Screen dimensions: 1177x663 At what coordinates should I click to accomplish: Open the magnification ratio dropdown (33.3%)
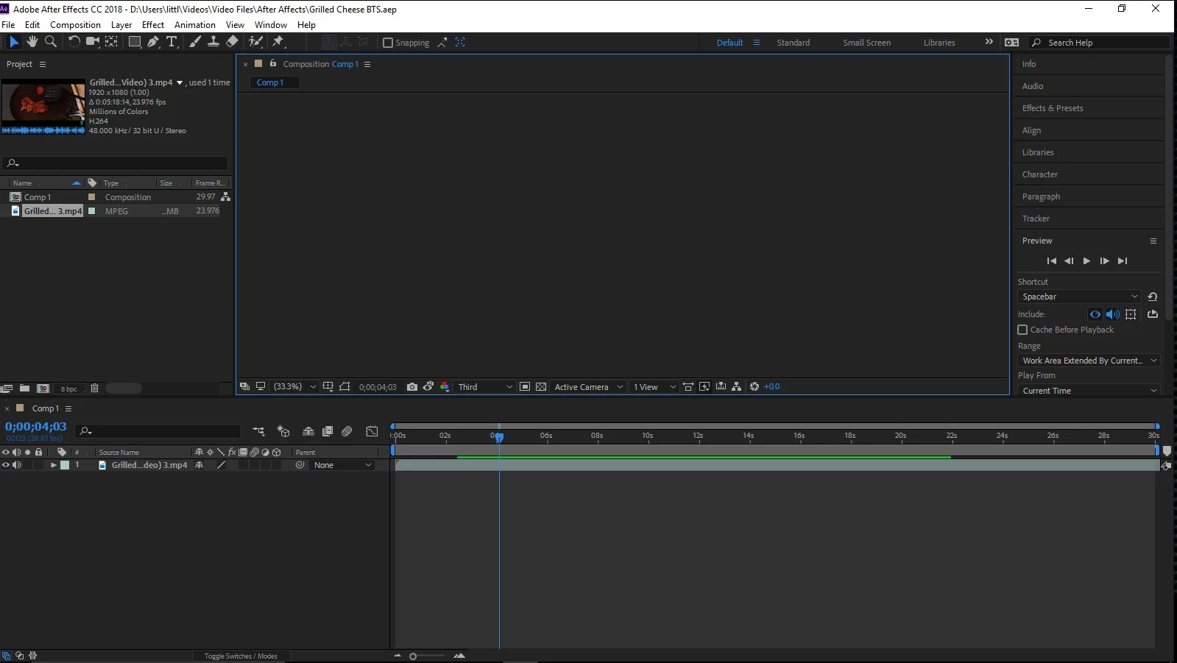(294, 387)
